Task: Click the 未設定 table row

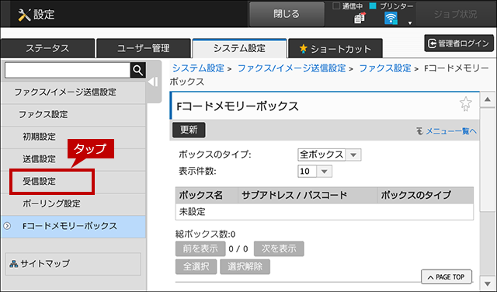Action: pos(325,211)
